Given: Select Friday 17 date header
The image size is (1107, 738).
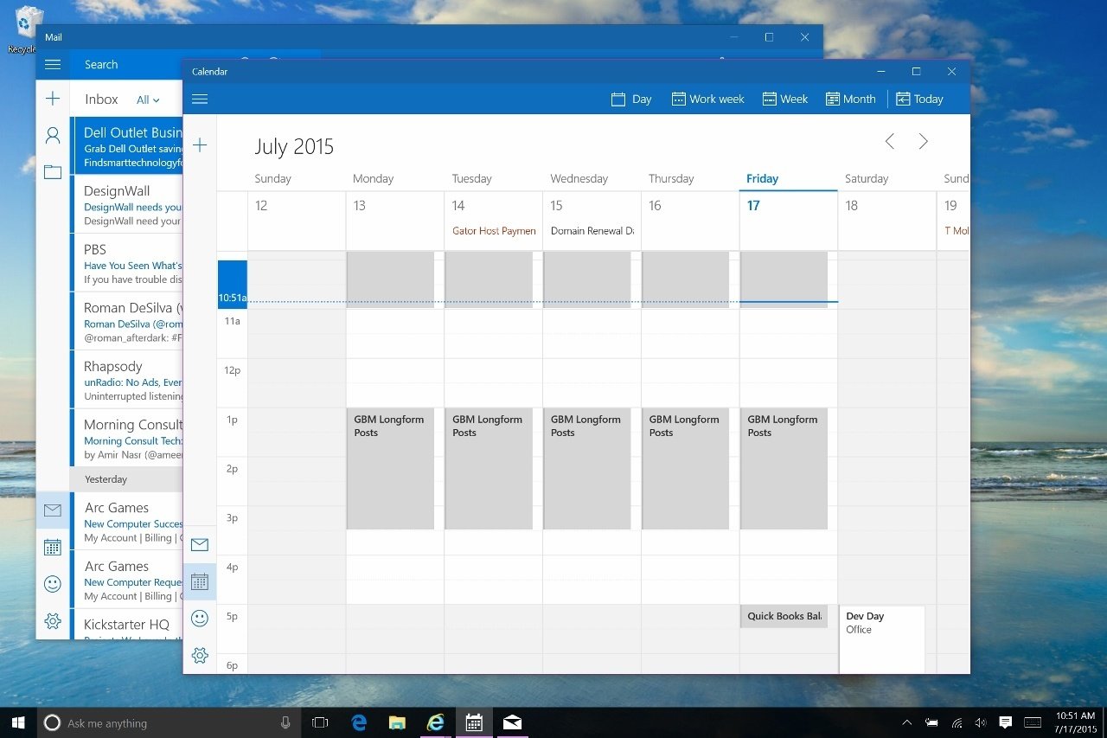Looking at the screenshot, I should point(753,206).
